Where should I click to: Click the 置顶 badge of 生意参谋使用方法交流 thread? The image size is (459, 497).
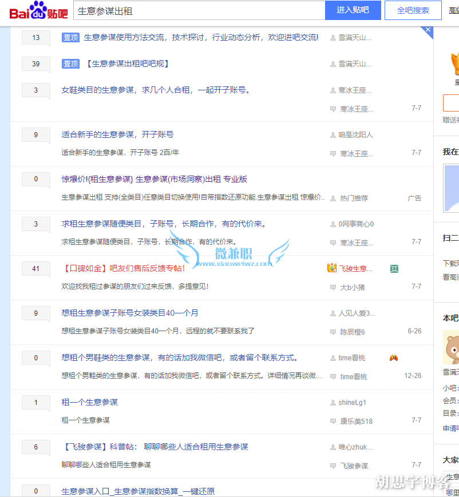click(x=70, y=37)
